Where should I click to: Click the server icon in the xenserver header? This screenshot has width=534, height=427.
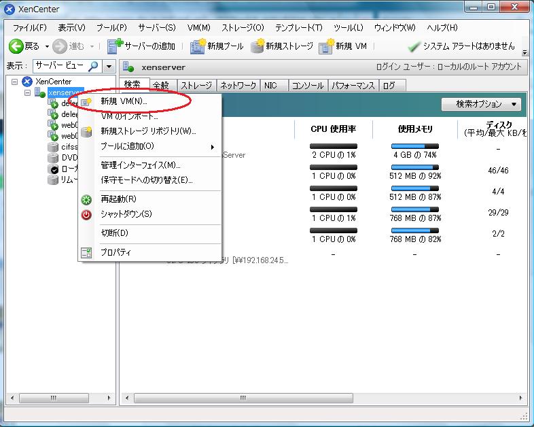pos(128,67)
